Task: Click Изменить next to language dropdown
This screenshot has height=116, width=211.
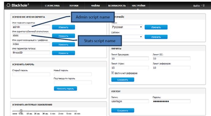Action: [x=156, y=27]
